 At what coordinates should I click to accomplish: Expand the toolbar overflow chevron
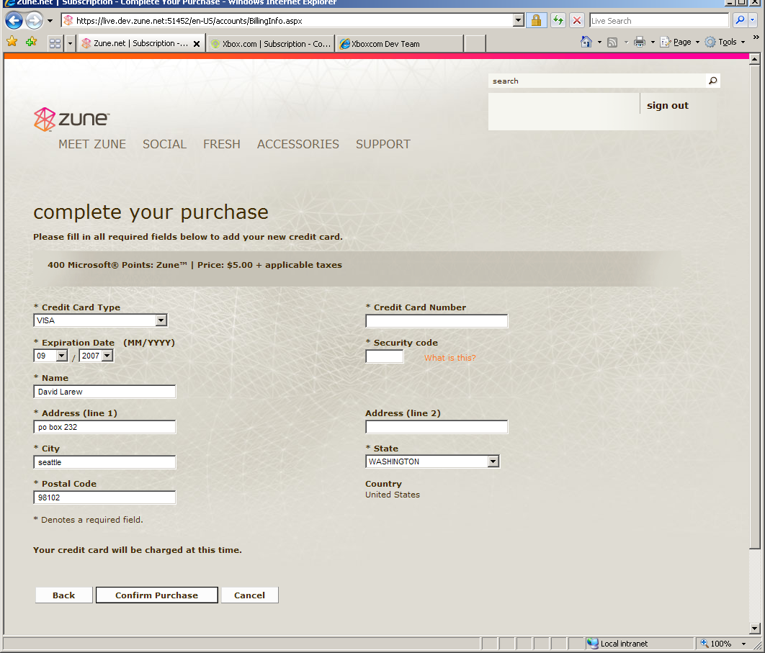(x=756, y=37)
